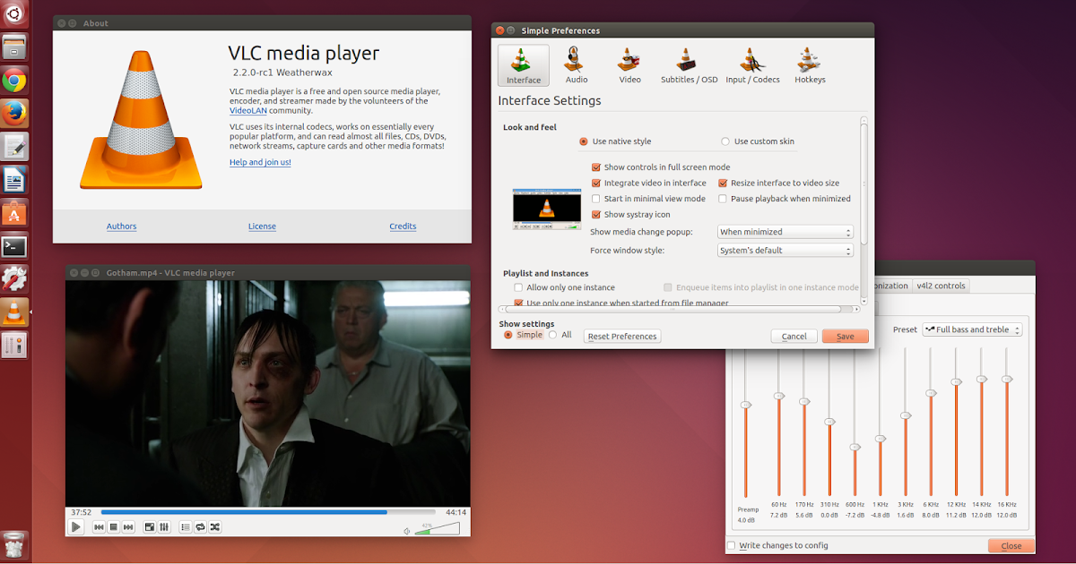Toggle Show systray icon checkbox

click(596, 215)
